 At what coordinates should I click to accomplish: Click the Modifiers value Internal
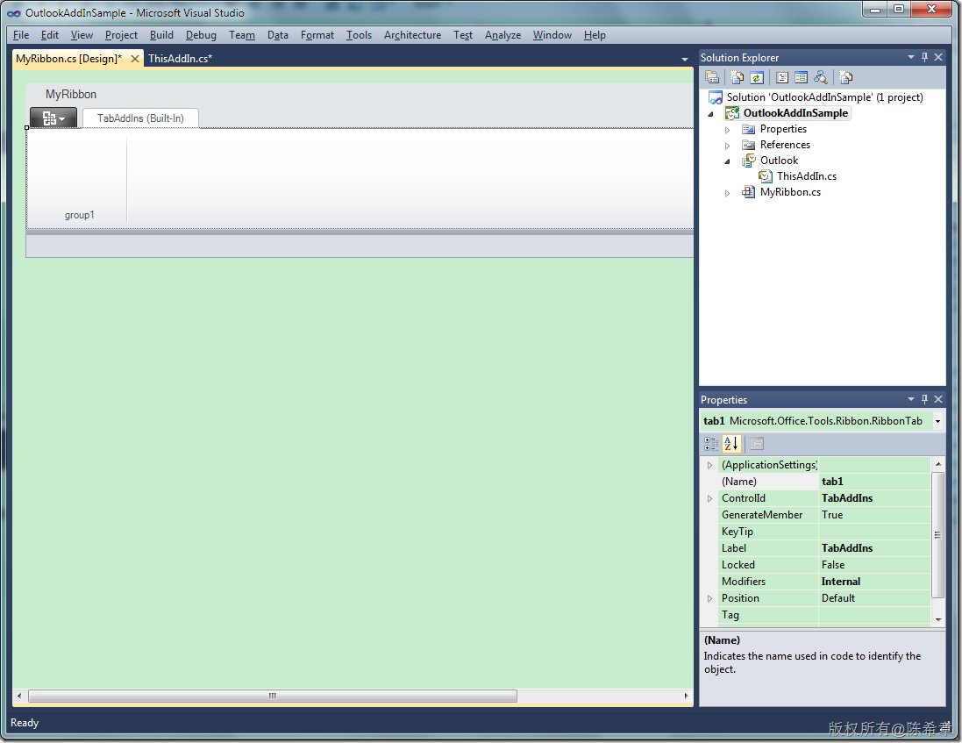pyautogui.click(x=874, y=581)
